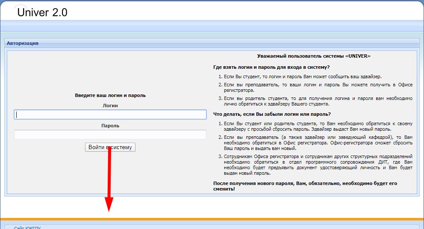Screen dimensions: 424x229
Task: Click item about родитель студента getting login
Action: (318, 101)
